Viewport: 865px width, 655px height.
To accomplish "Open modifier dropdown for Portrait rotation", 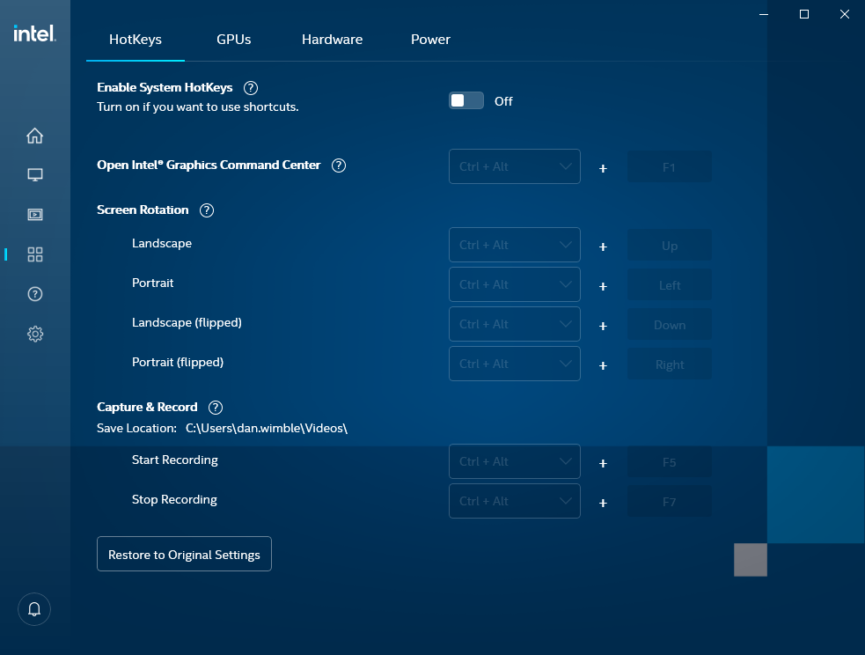I will [515, 284].
